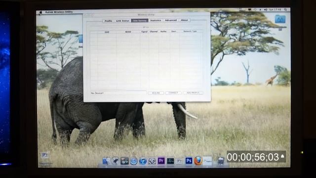
Task: Open the screenshot file on desktop
Action: 45,156
